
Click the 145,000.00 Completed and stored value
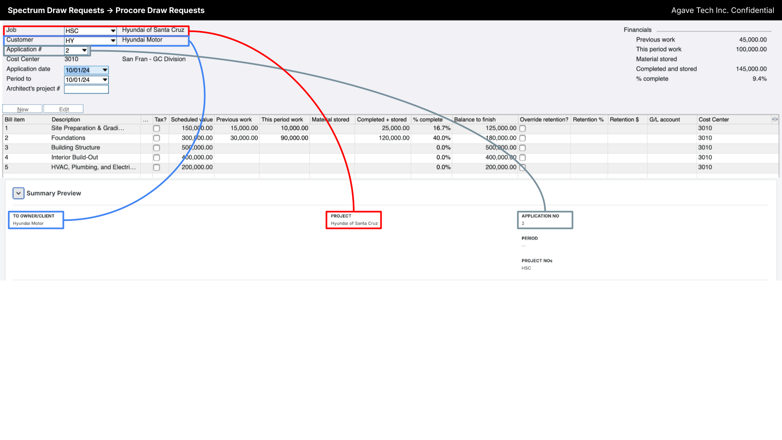pyautogui.click(x=751, y=69)
